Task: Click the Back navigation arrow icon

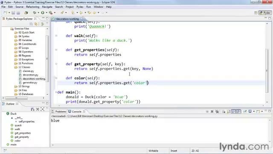Action: click(95, 13)
